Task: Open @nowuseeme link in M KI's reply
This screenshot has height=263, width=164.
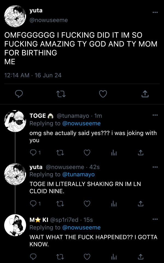Action: [81, 228]
